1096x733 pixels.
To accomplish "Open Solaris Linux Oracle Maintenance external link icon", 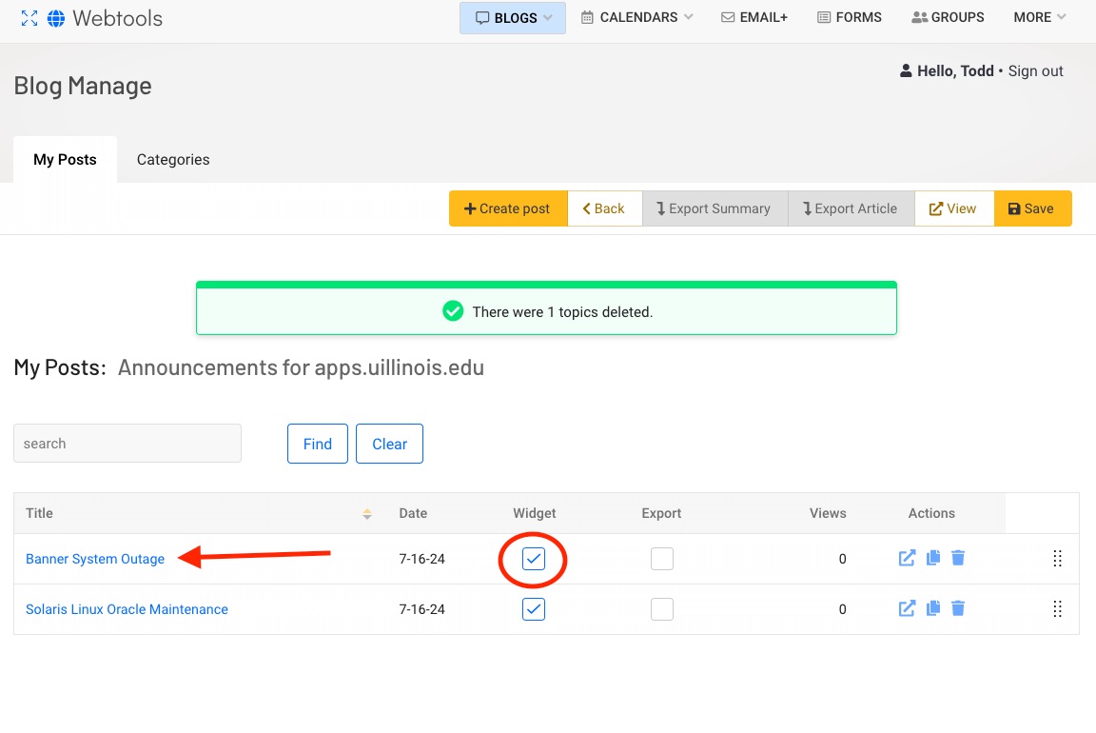I will pyautogui.click(x=907, y=608).
